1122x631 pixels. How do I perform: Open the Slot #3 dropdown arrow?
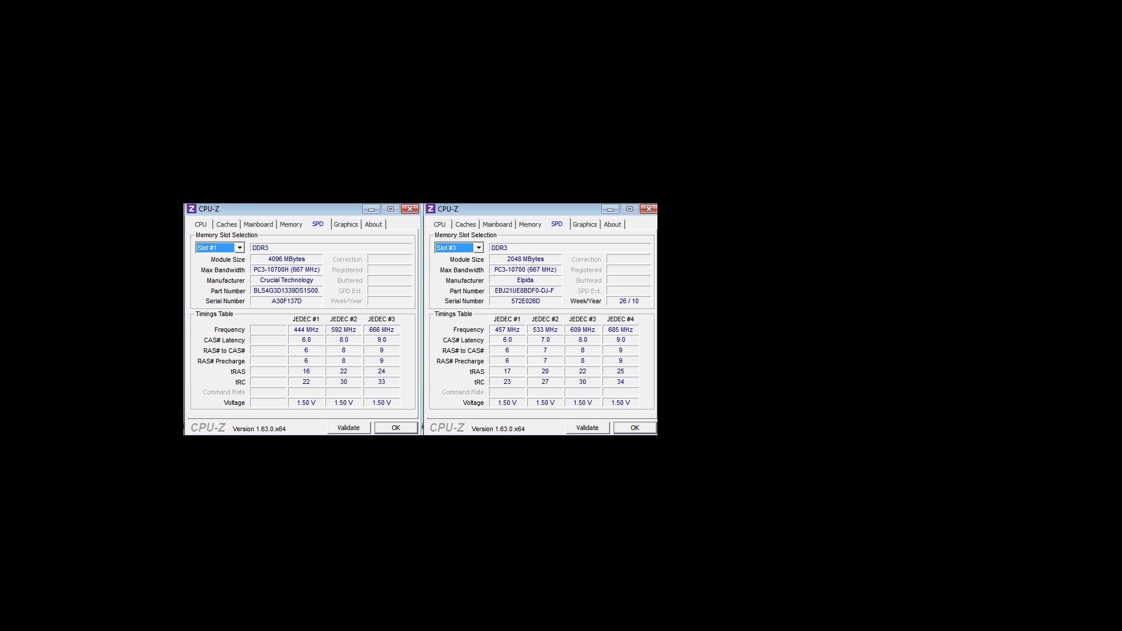[x=479, y=248]
